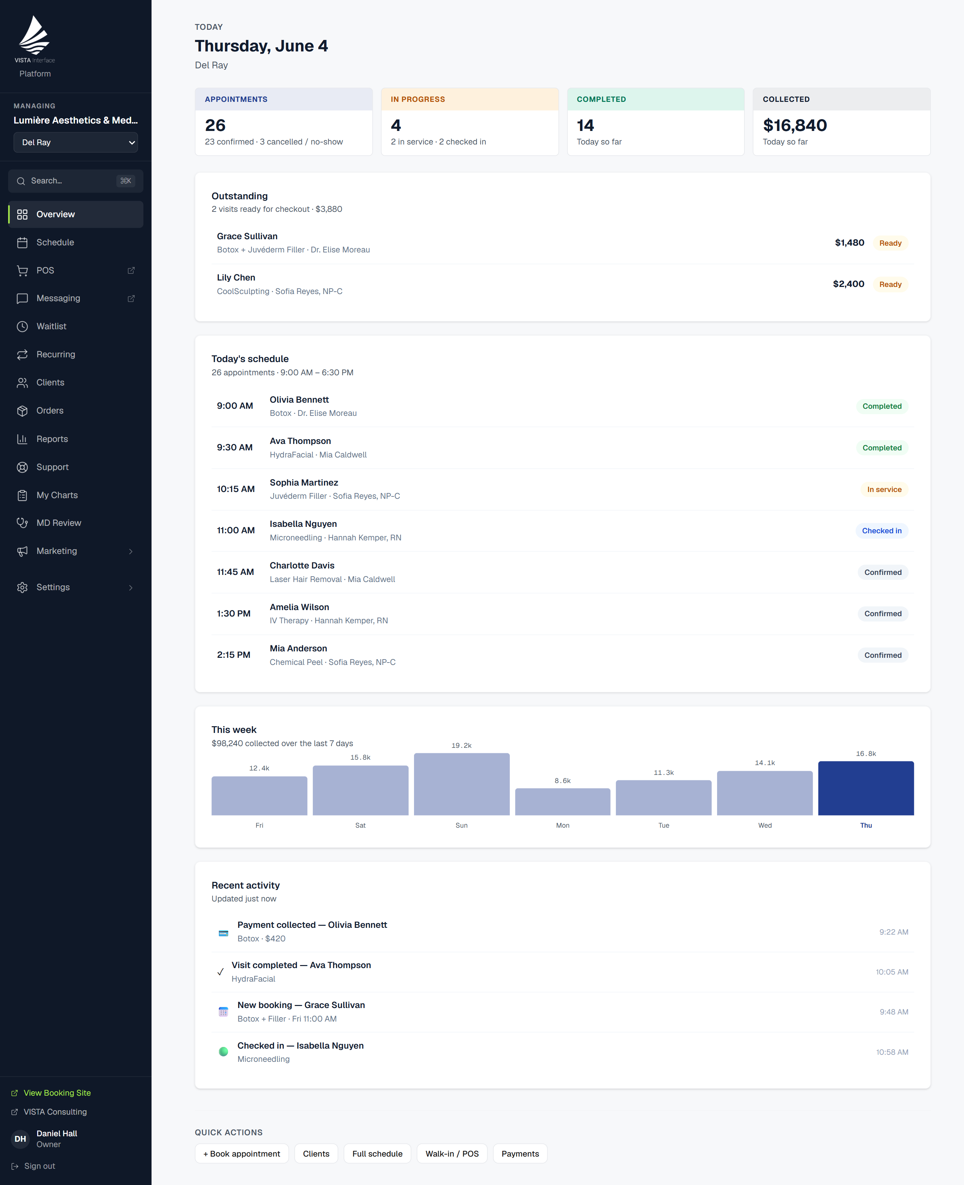Click the Recurring repeat arrows icon
The width and height of the screenshot is (964, 1185).
coord(22,355)
